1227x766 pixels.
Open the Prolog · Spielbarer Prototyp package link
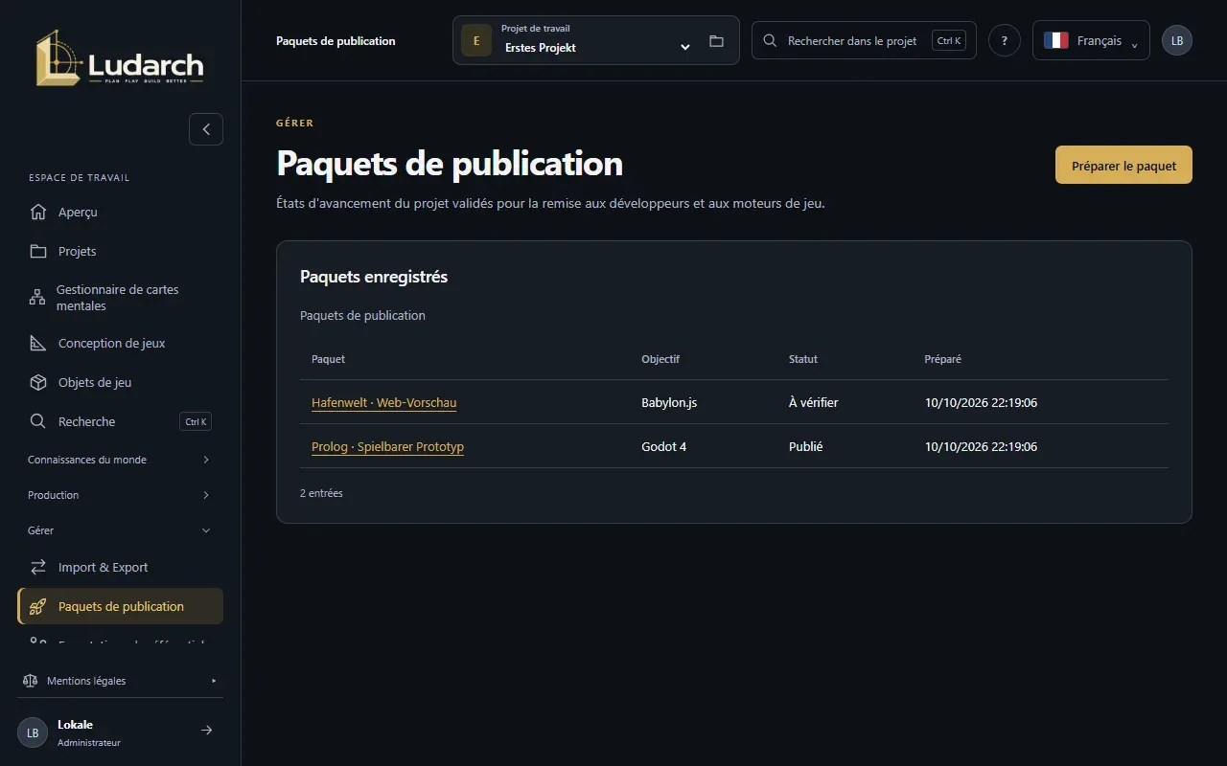point(387,447)
